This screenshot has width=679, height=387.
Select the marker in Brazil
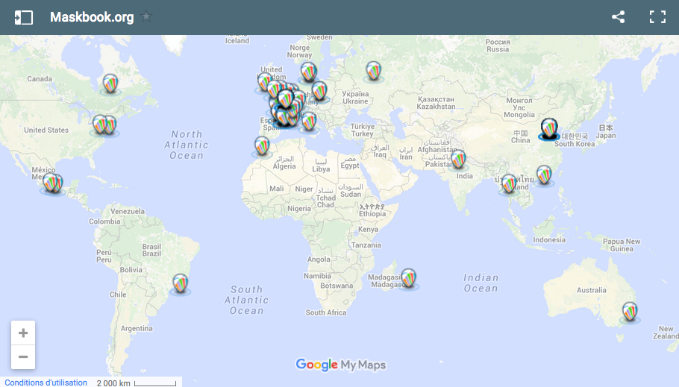(x=180, y=283)
